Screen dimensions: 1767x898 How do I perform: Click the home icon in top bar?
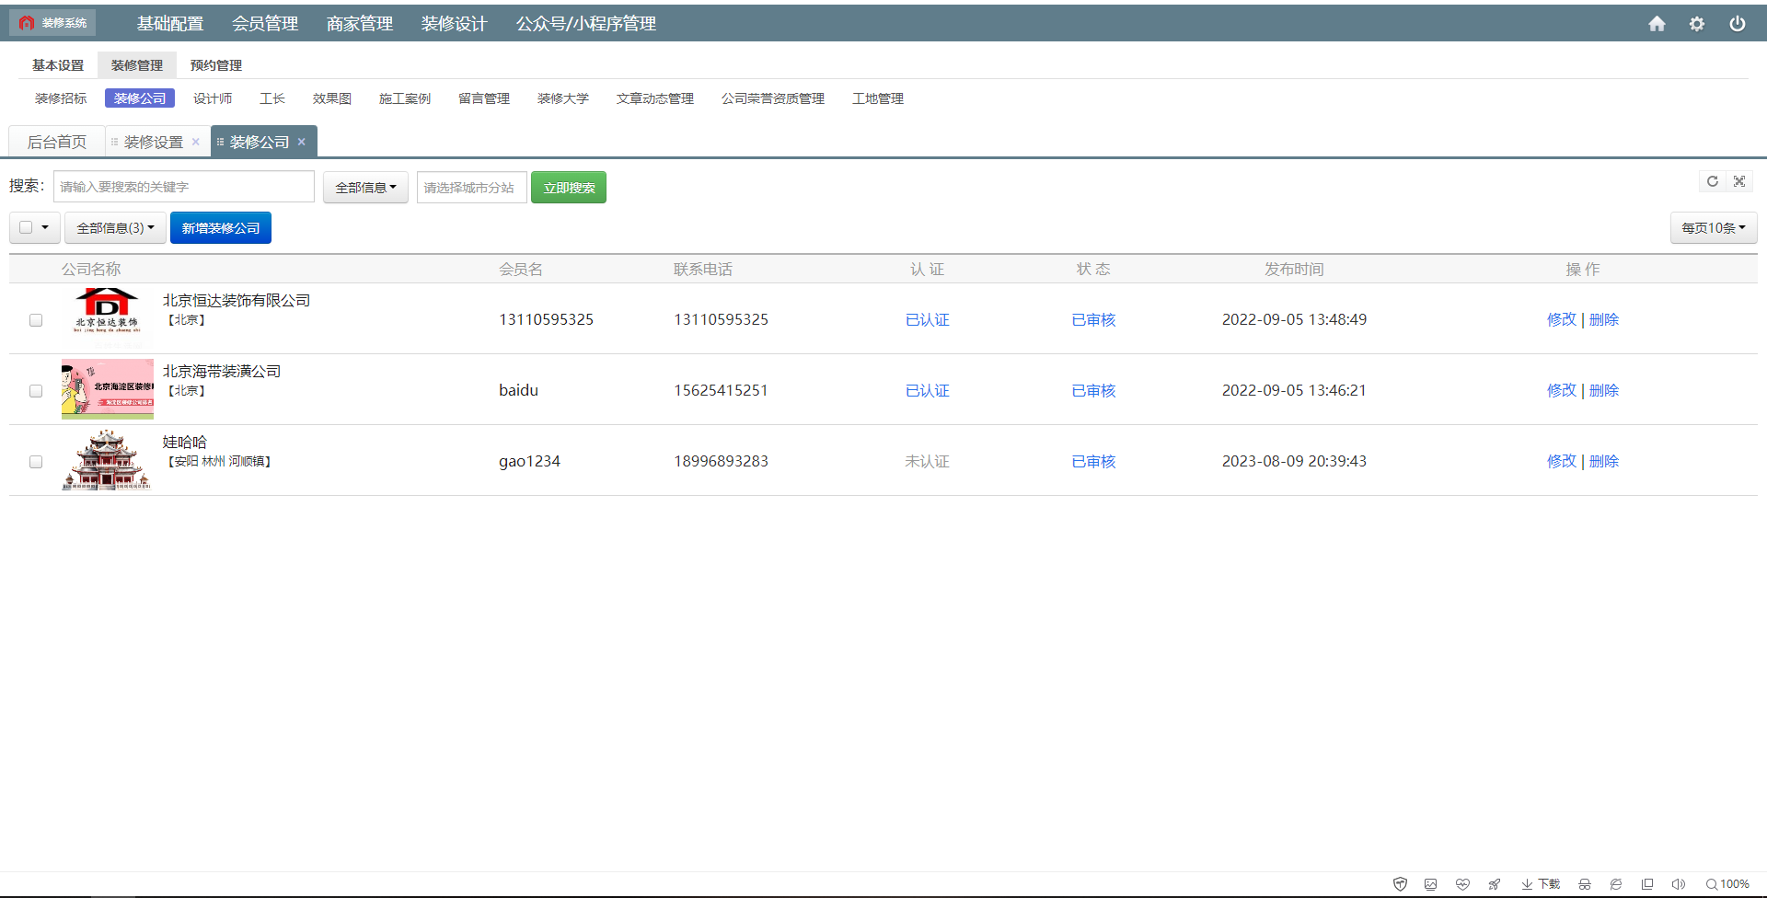tap(1657, 24)
